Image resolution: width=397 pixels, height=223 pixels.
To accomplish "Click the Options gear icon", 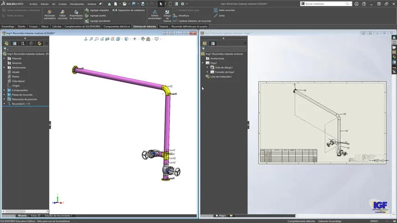I will (x=182, y=4).
